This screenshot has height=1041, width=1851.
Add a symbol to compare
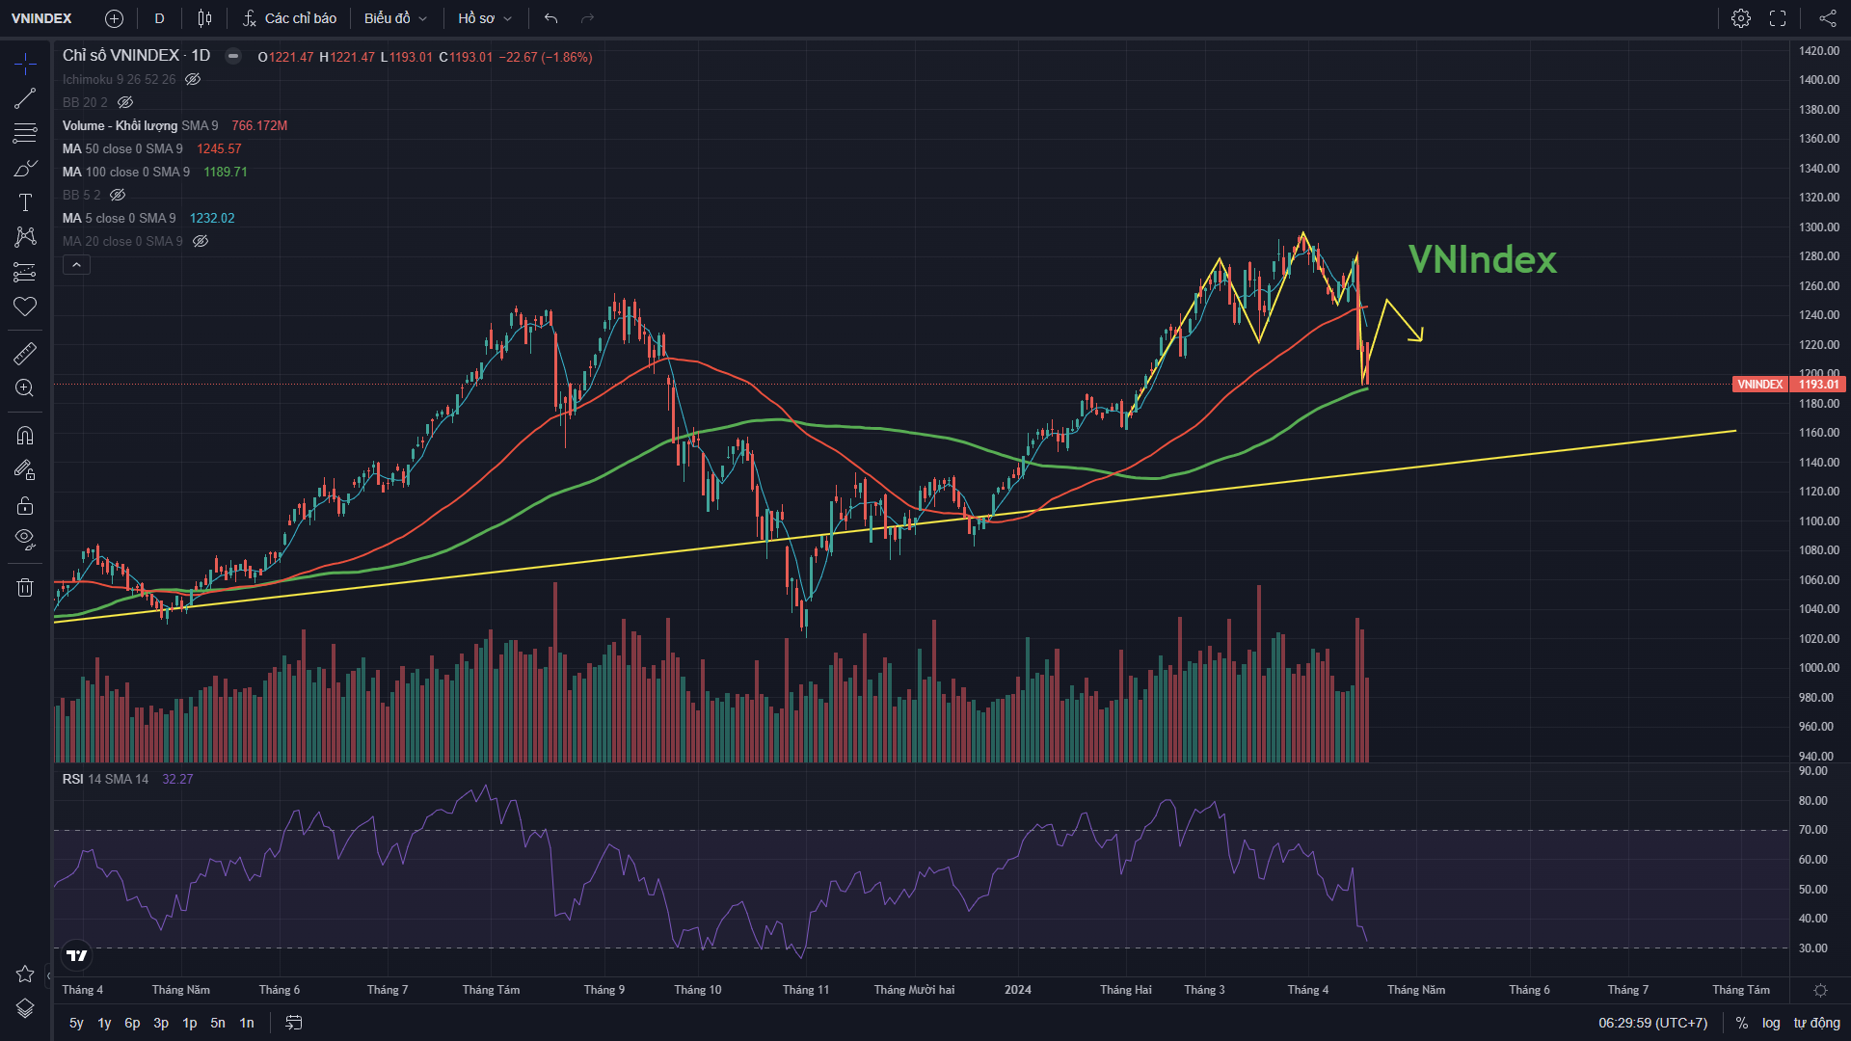[x=114, y=18]
